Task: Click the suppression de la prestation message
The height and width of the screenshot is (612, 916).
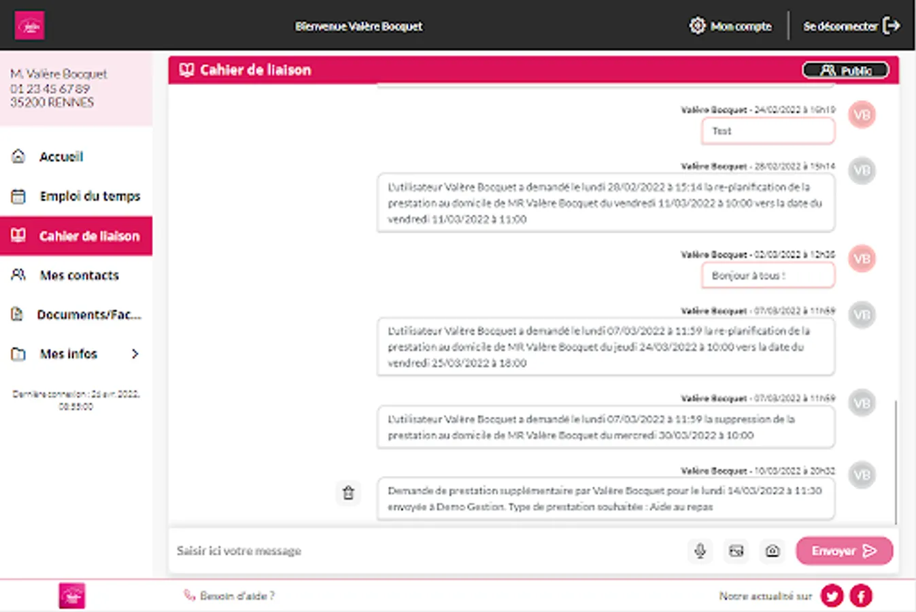Action: [x=606, y=427]
